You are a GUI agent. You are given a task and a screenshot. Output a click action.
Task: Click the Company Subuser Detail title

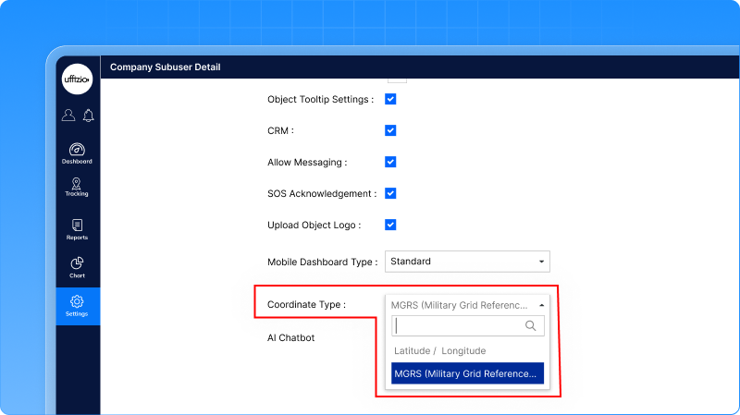click(166, 67)
